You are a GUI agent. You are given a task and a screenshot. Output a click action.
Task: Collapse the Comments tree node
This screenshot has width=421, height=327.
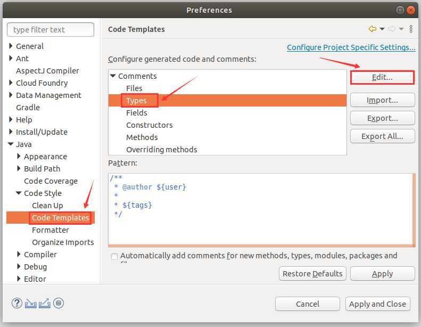click(x=113, y=76)
